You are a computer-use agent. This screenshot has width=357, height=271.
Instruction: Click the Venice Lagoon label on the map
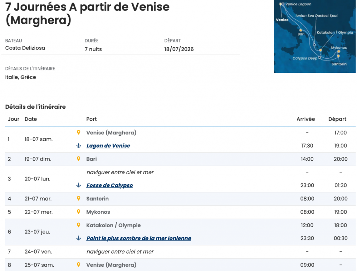coord(298,4)
